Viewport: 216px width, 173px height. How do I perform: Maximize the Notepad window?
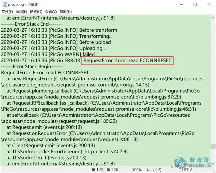195,5
